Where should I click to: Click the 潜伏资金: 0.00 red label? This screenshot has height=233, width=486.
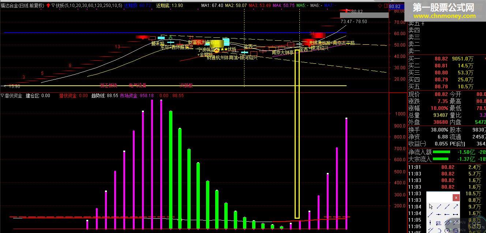[x=74, y=96]
